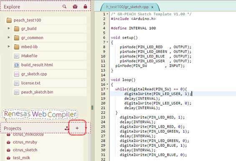Click the citrus_sketch project toolbox icon
Image resolution: width=236 pixels, height=161 pixels.
9,150
